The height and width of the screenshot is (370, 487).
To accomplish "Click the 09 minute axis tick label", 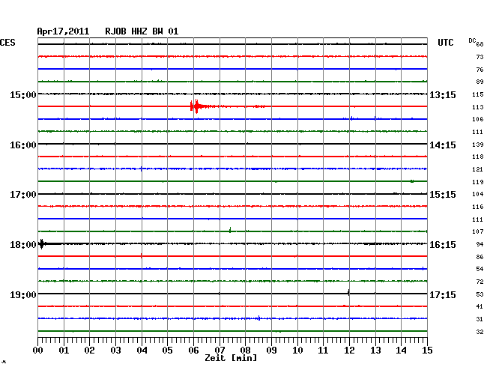I will click(271, 350).
